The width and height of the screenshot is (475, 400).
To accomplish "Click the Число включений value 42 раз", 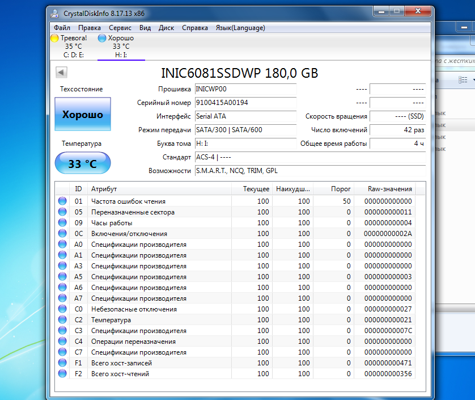I will [398, 130].
